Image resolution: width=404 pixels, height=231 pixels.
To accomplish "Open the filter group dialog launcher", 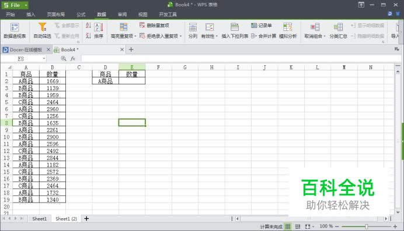I will [78, 42].
